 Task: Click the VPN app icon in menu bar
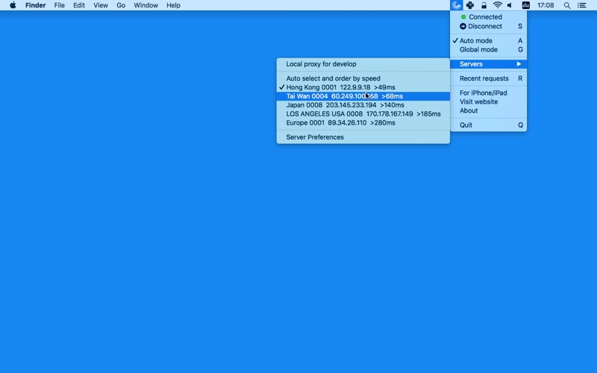456,5
